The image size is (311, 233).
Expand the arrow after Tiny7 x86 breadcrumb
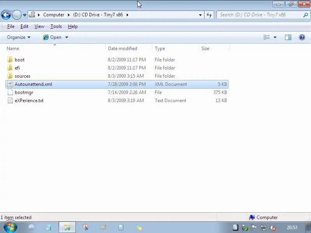128,15
